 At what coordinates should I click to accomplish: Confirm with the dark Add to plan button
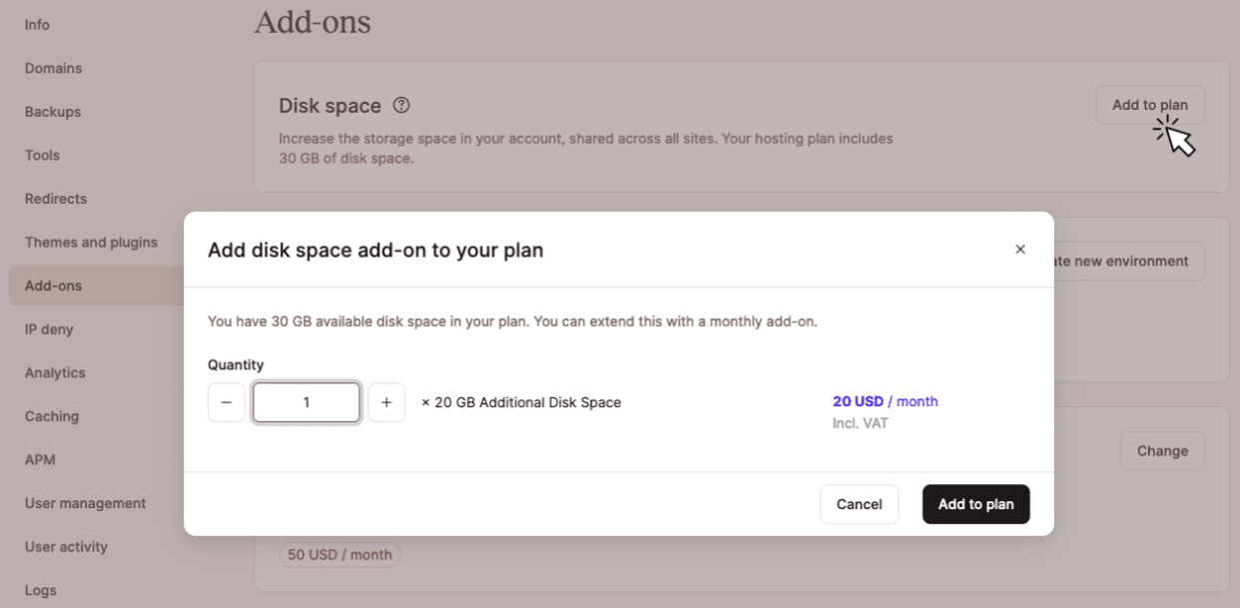(975, 504)
